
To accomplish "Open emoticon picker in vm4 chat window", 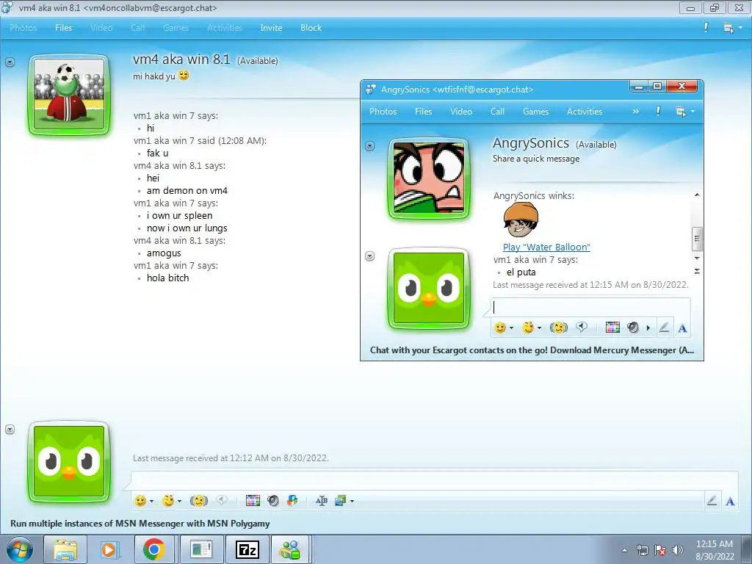I will coord(140,501).
